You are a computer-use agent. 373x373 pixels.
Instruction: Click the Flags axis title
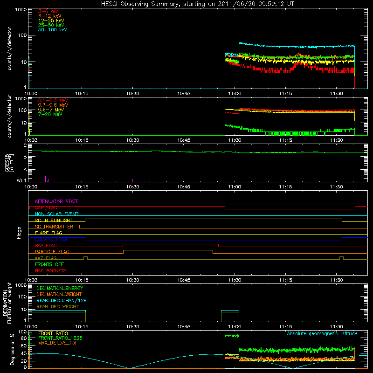point(19,233)
